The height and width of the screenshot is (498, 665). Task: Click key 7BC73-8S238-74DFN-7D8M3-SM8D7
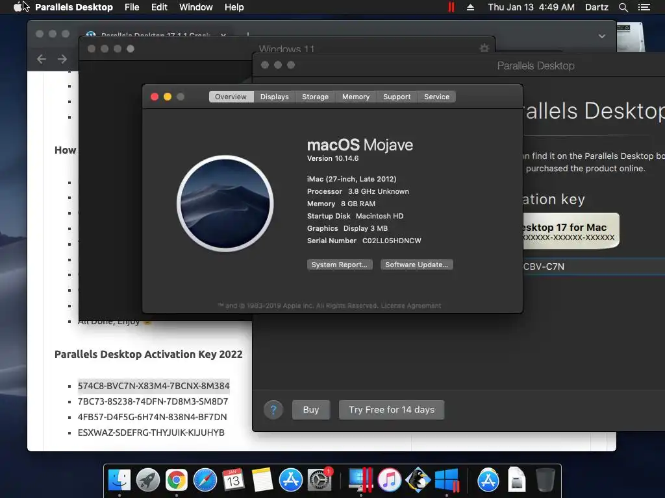click(x=153, y=401)
